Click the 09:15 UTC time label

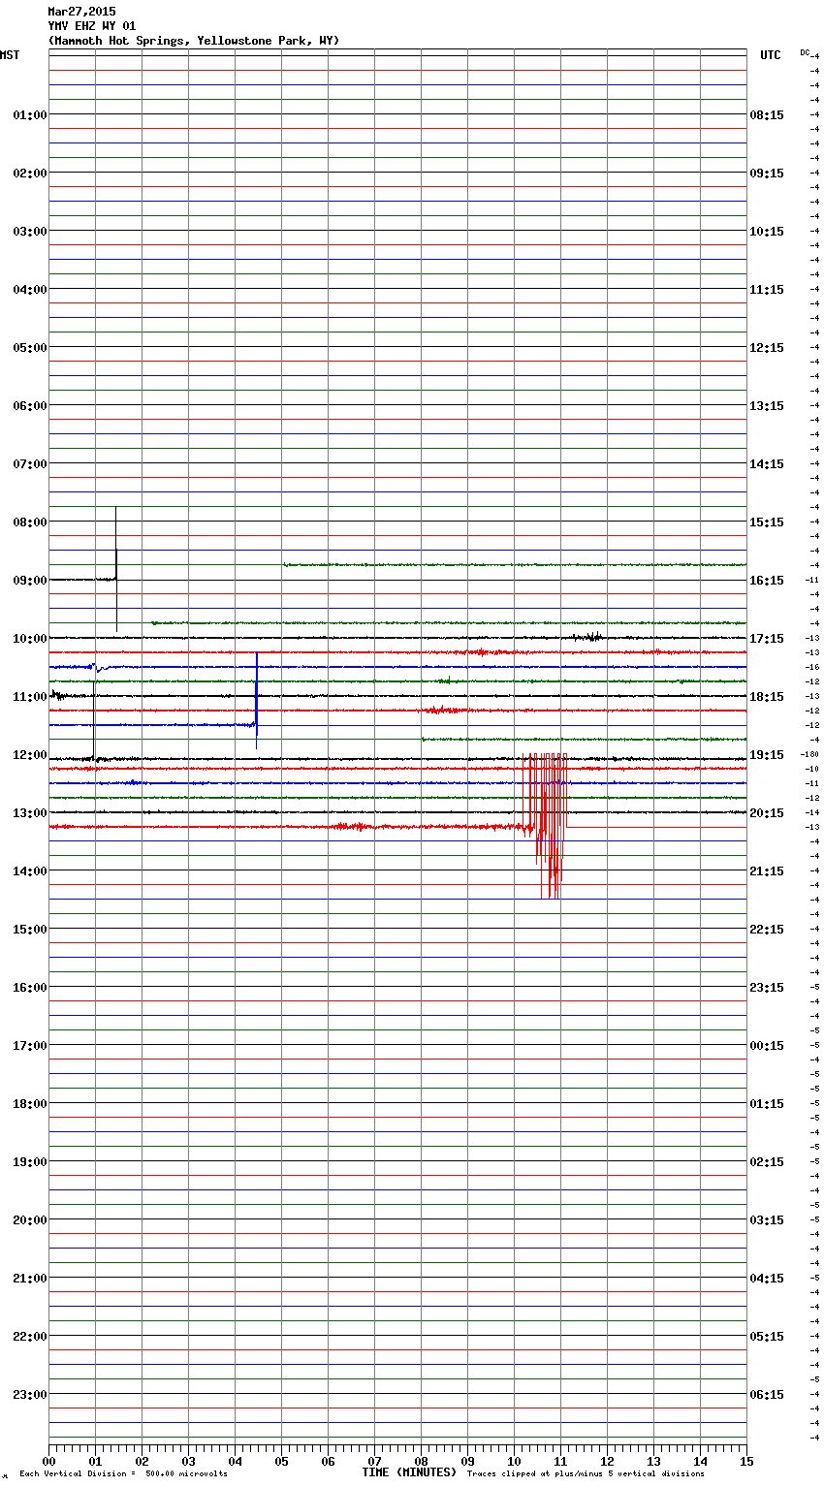point(767,174)
